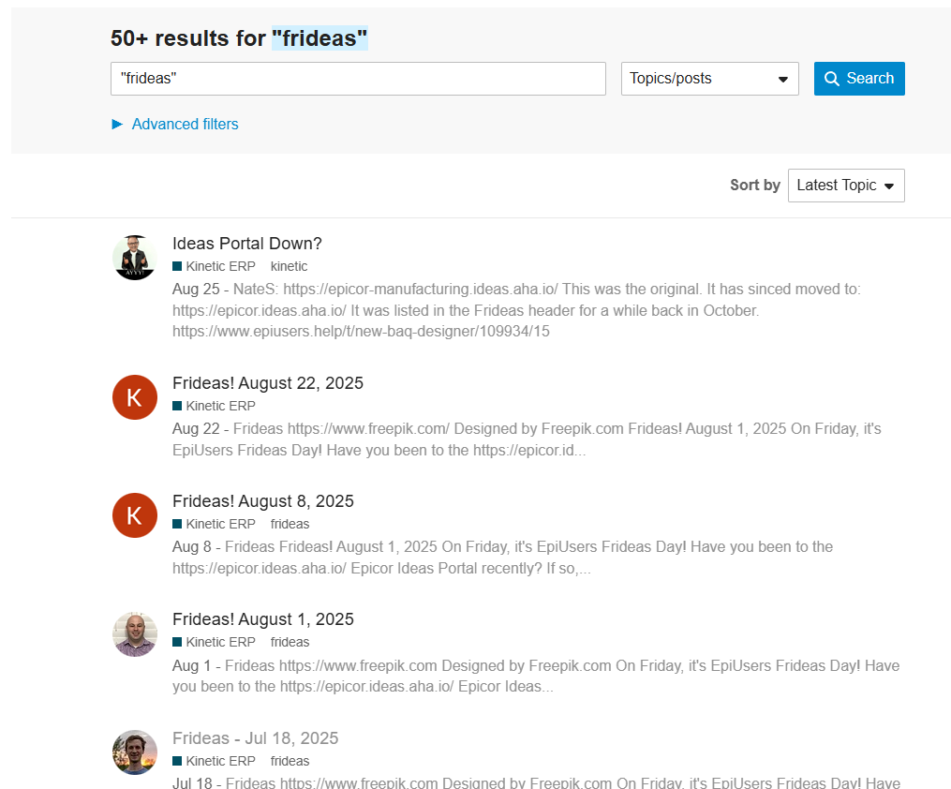The width and height of the screenshot is (951, 789).
Task: Click Kinetic ERP category under August 22 post
Action: [x=220, y=406]
